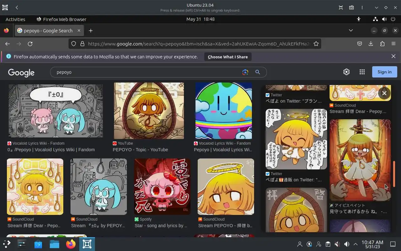Open the virtual machine fullscreen toggle icon
The width and height of the screenshot is (401, 251).
coord(341,8)
